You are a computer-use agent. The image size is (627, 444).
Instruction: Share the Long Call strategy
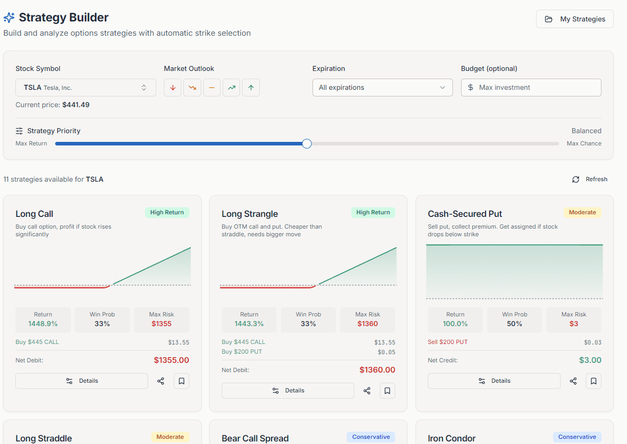(x=161, y=381)
